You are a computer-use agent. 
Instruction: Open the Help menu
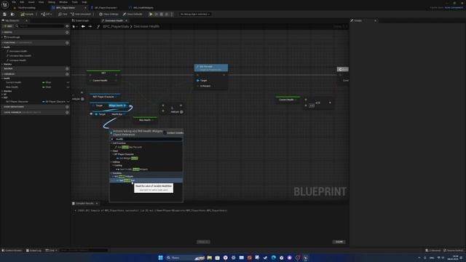pyautogui.click(x=84, y=2)
